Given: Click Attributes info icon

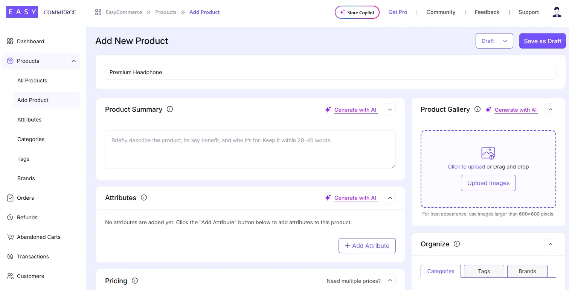Looking at the screenshot, I should 144,197.
